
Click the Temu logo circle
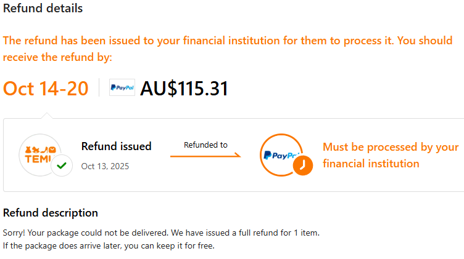tap(40, 154)
